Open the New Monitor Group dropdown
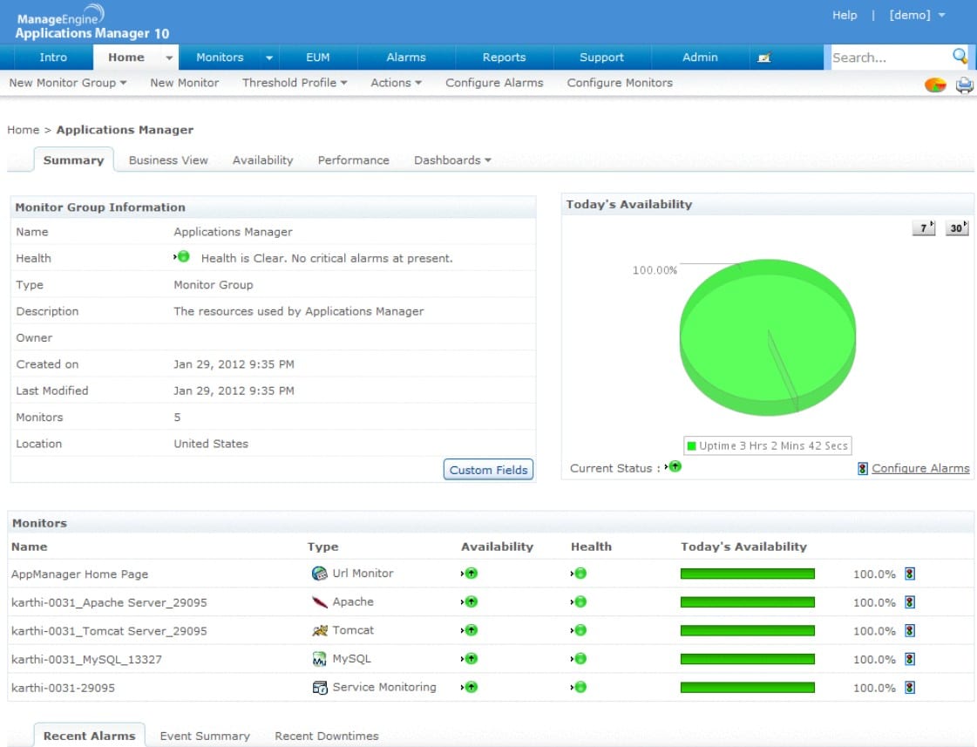 tap(67, 83)
